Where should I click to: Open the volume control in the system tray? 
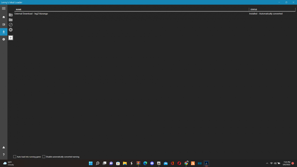(275, 163)
